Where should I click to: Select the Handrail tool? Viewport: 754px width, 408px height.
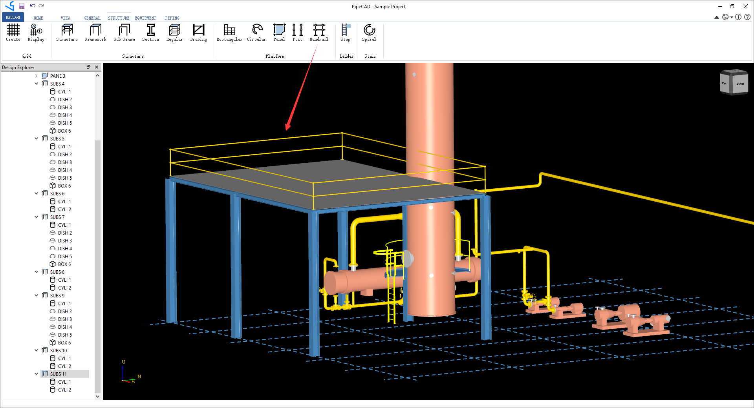319,33
